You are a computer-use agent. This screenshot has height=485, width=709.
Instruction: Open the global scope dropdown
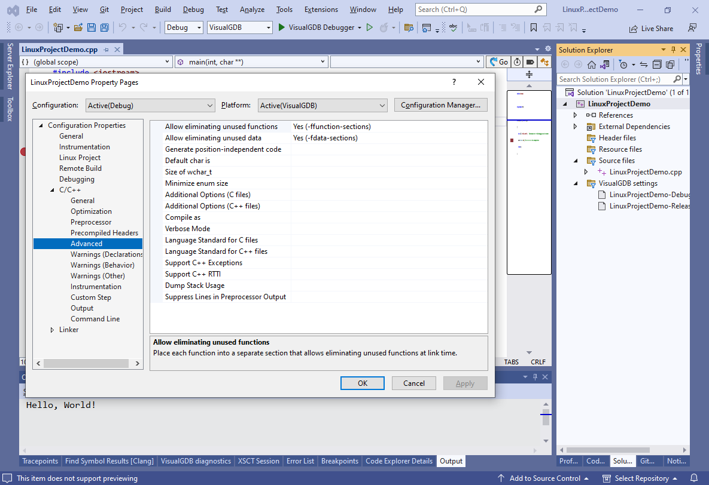click(x=96, y=62)
